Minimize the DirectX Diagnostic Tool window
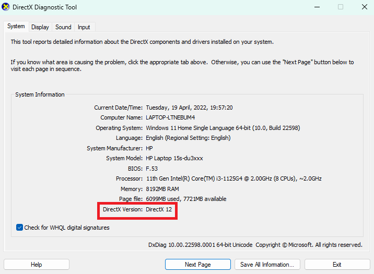 point(317,7)
